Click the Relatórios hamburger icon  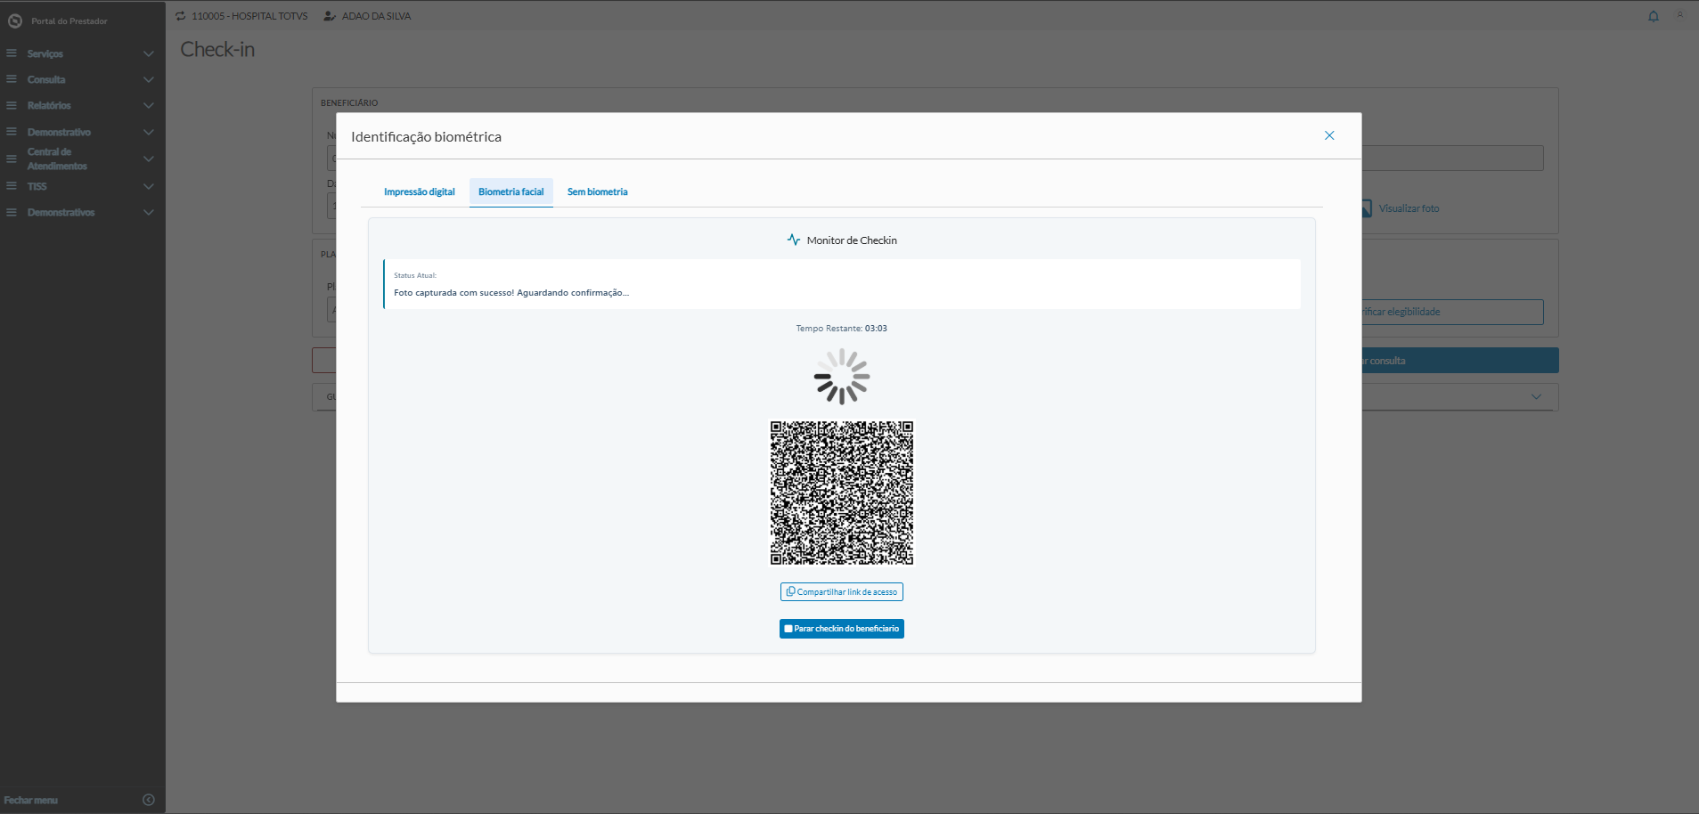pos(12,105)
